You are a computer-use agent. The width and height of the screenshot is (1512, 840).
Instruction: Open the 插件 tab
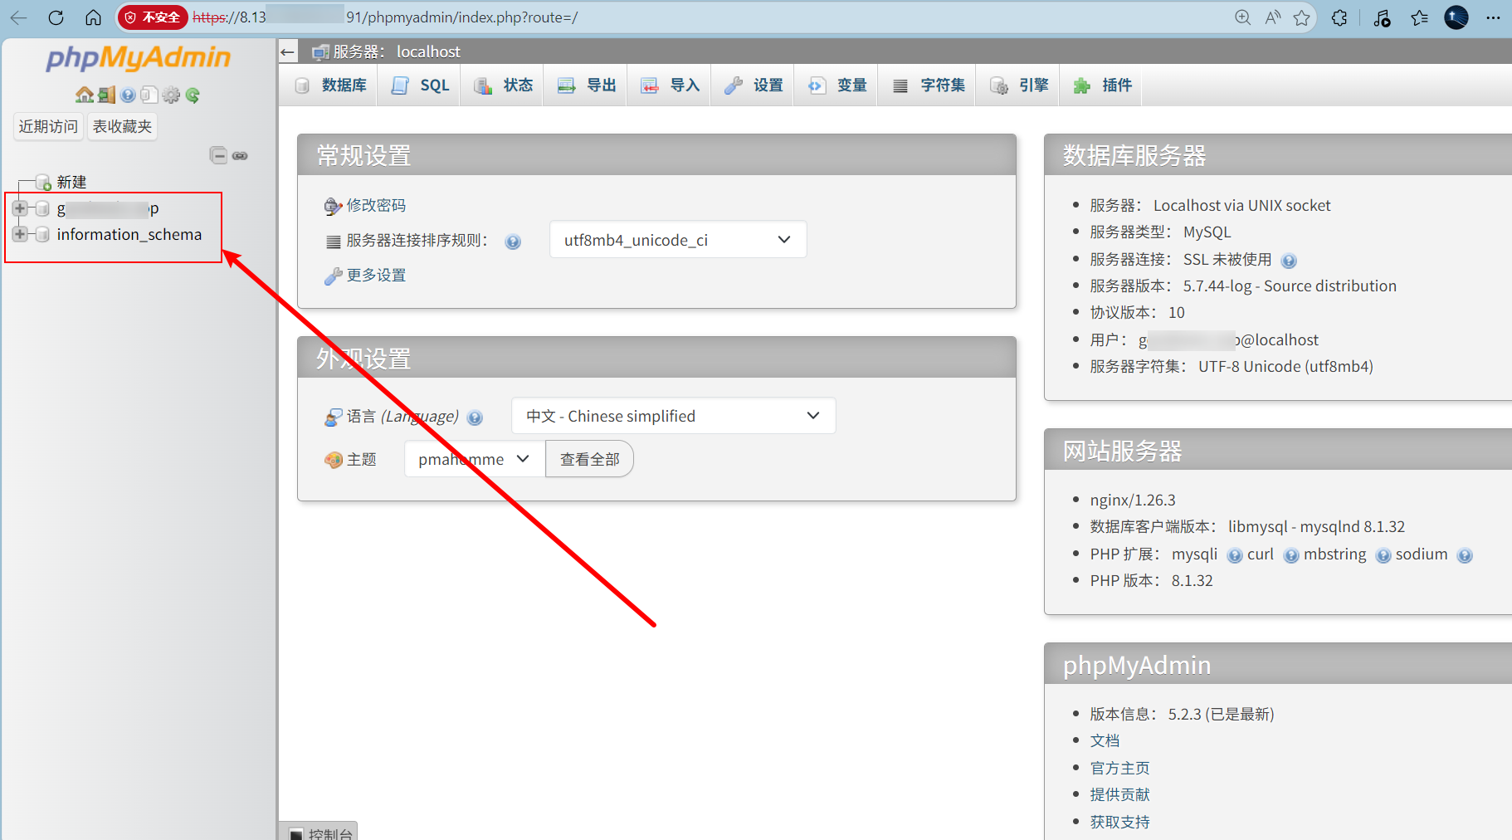[x=1101, y=85]
